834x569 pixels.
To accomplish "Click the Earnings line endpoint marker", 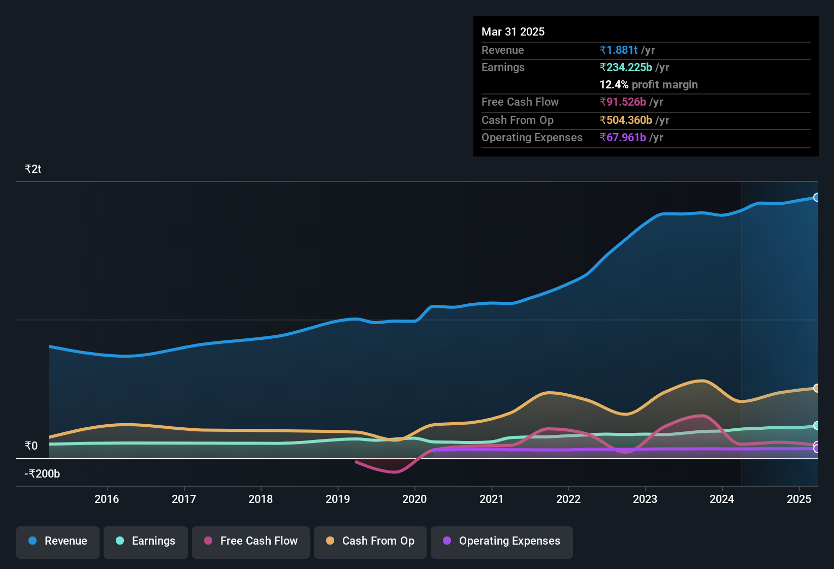I will point(817,426).
